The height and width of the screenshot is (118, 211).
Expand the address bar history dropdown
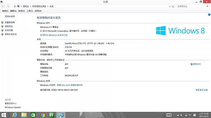170,6
